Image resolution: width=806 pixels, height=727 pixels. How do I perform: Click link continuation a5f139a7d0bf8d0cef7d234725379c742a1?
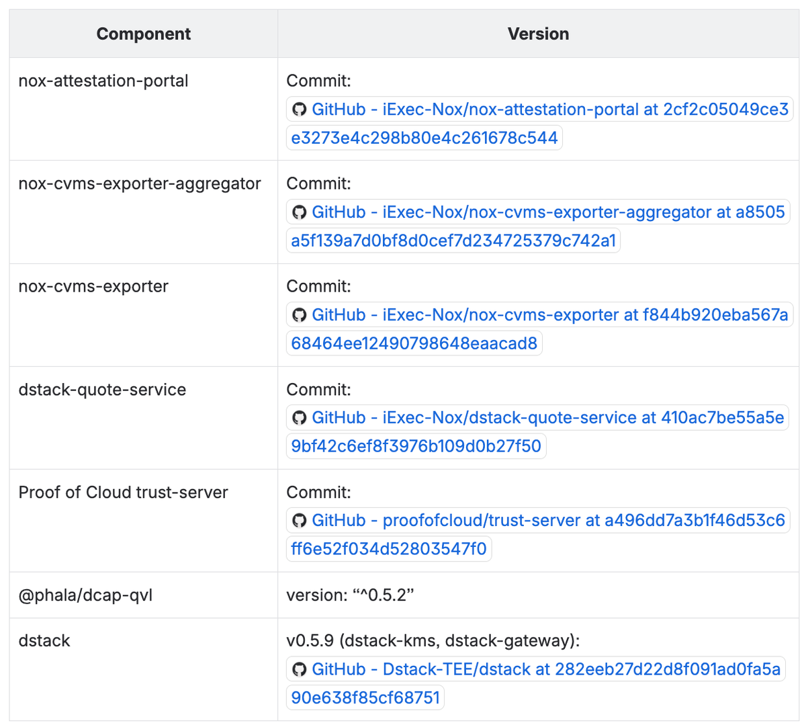[453, 241]
